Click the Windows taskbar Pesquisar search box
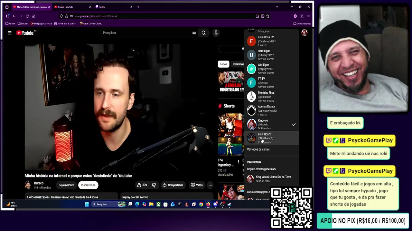 (108, 204)
